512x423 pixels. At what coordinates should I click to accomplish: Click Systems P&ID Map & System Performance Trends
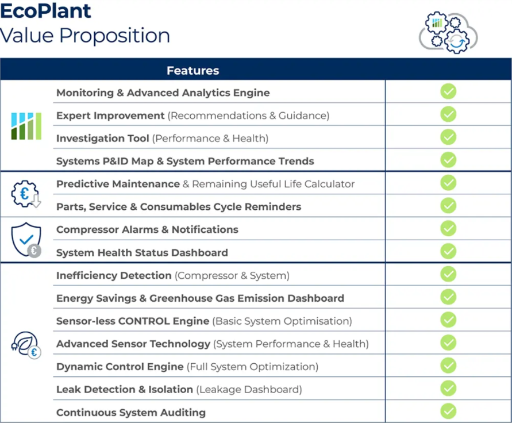coord(185,161)
